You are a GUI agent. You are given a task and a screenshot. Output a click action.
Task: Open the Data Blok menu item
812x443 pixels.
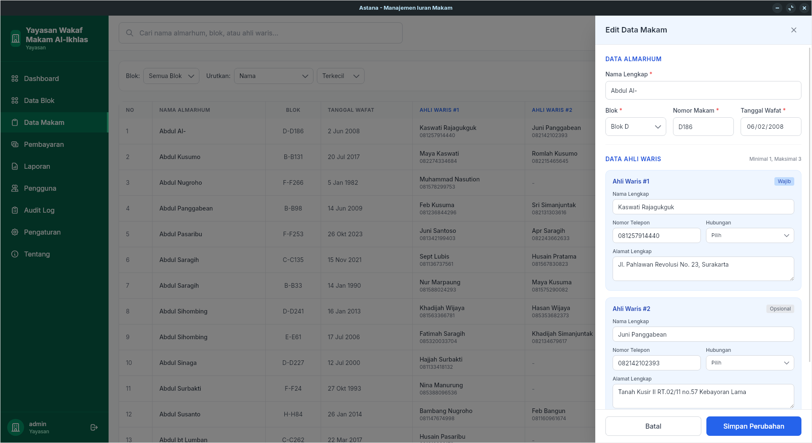tap(39, 100)
